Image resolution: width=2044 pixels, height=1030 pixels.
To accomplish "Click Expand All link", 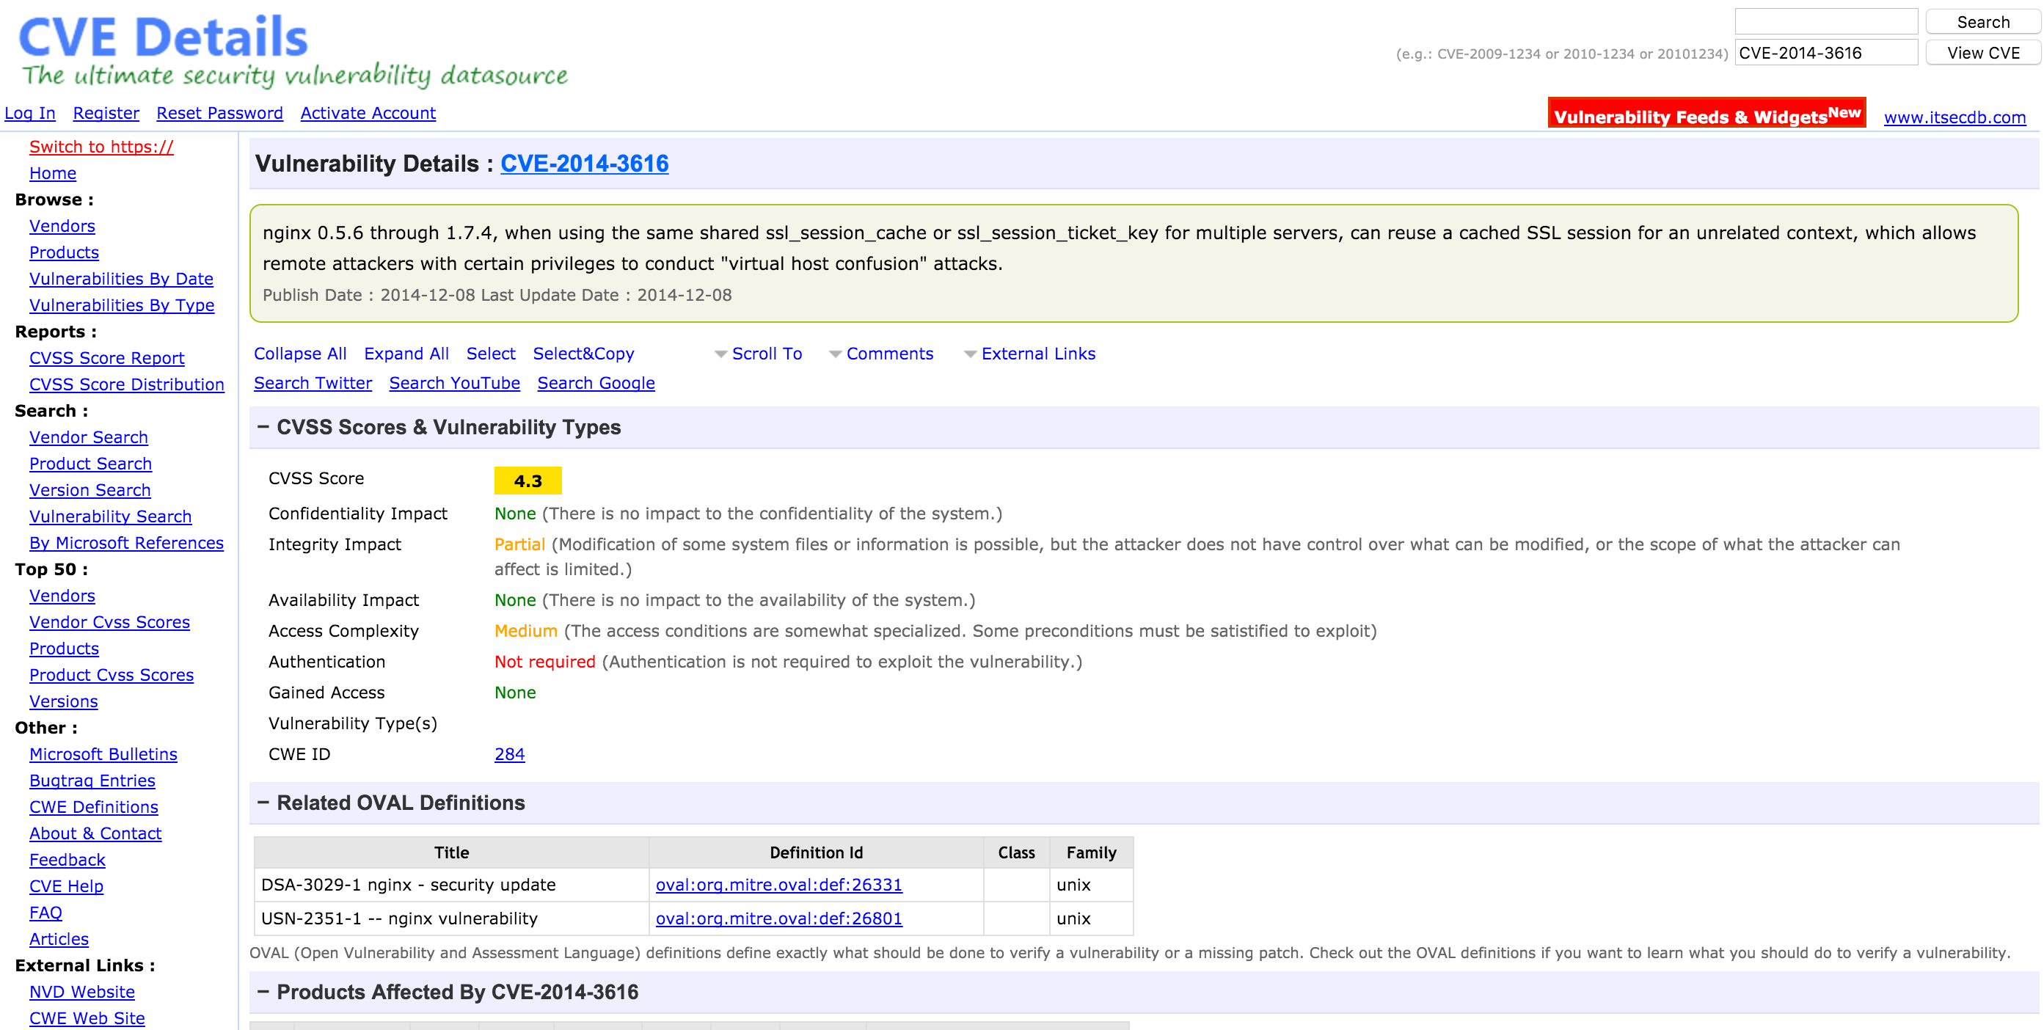I will point(406,354).
